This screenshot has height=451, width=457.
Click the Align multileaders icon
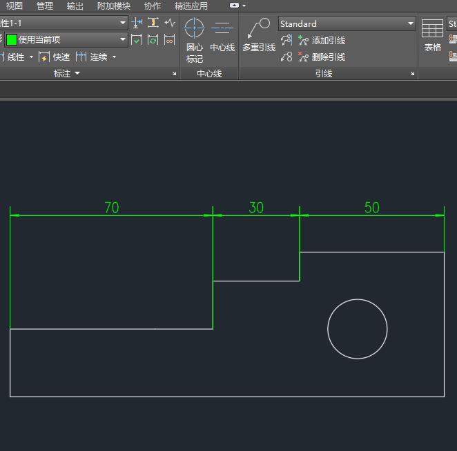(286, 40)
